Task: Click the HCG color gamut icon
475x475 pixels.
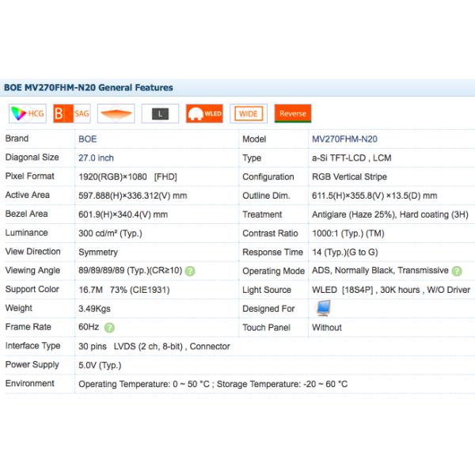Action: [27, 114]
